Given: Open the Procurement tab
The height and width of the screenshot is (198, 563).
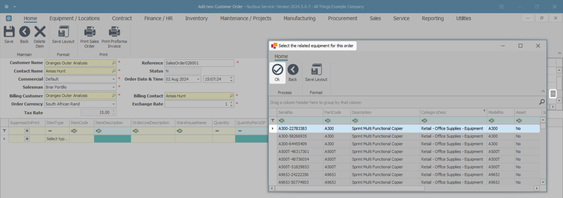Looking at the screenshot, I should (x=342, y=18).
